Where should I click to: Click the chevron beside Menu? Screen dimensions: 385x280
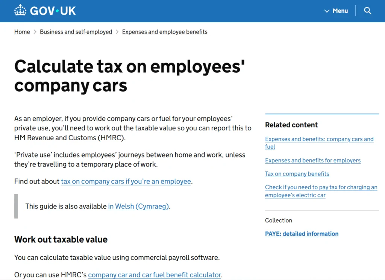pos(327,11)
